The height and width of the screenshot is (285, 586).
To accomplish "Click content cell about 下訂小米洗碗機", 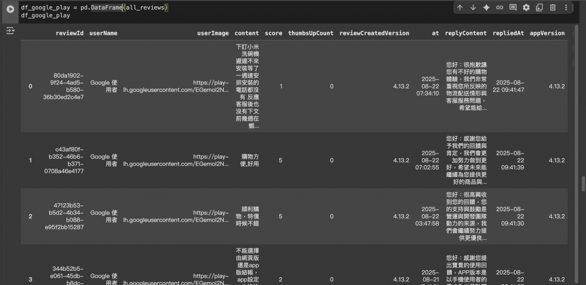I will (247, 86).
